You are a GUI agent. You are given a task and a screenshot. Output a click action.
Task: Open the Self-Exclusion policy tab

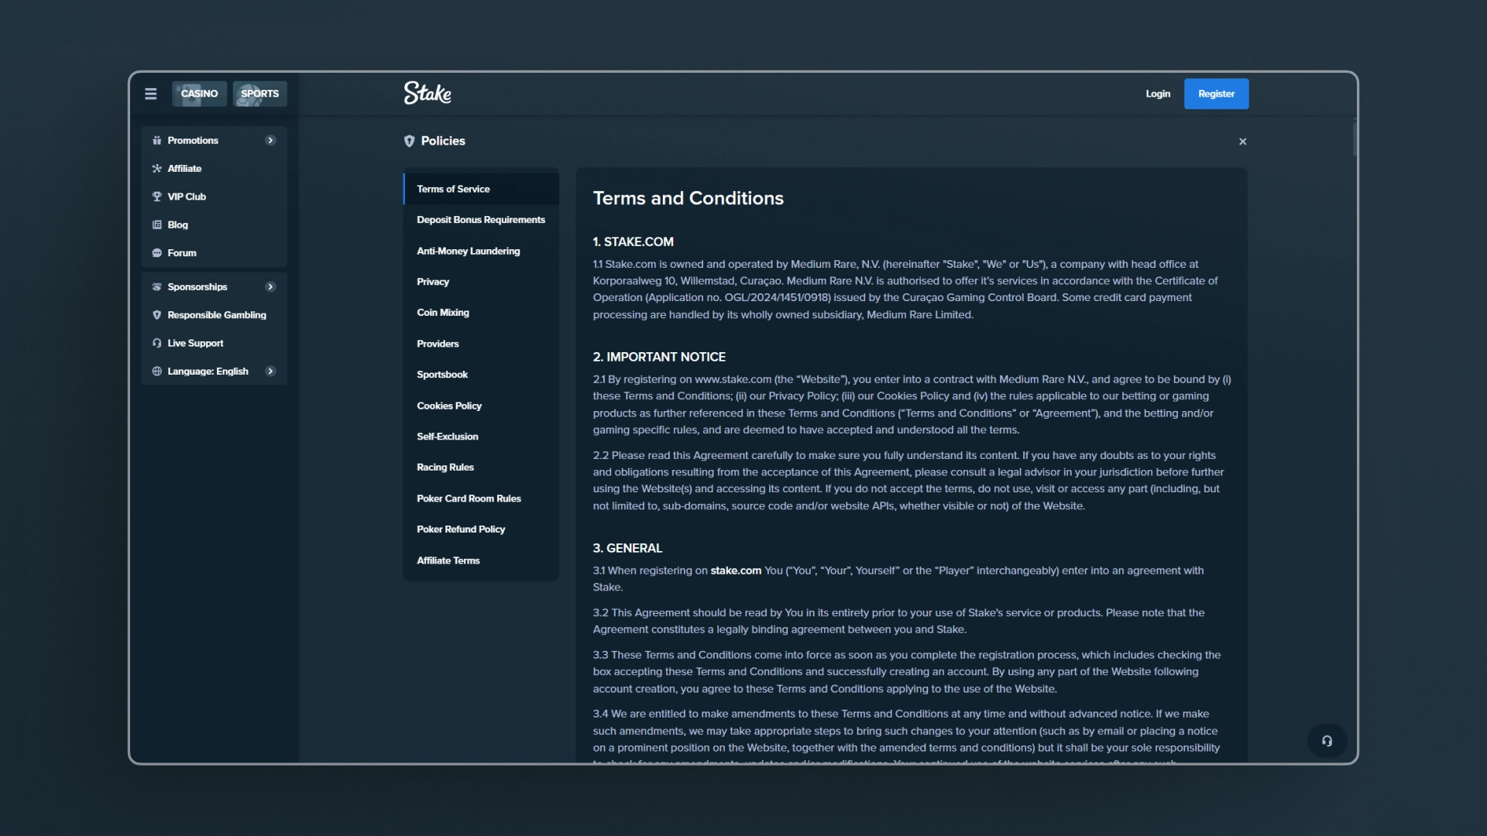[481, 437]
